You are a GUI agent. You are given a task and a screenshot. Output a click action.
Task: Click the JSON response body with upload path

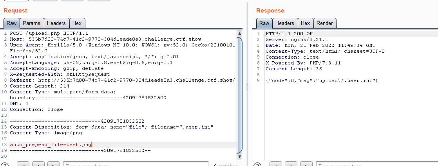point(322,80)
